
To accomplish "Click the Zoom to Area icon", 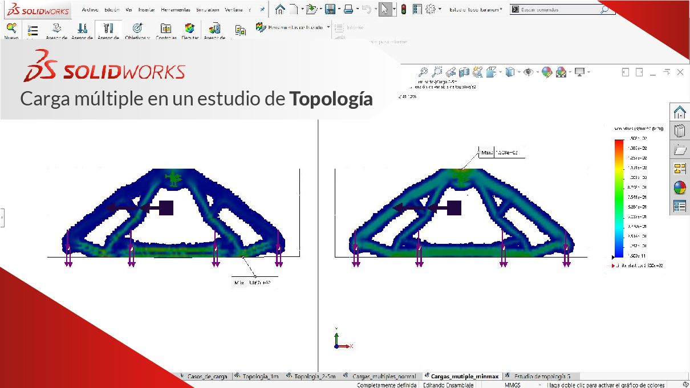I will [437, 72].
